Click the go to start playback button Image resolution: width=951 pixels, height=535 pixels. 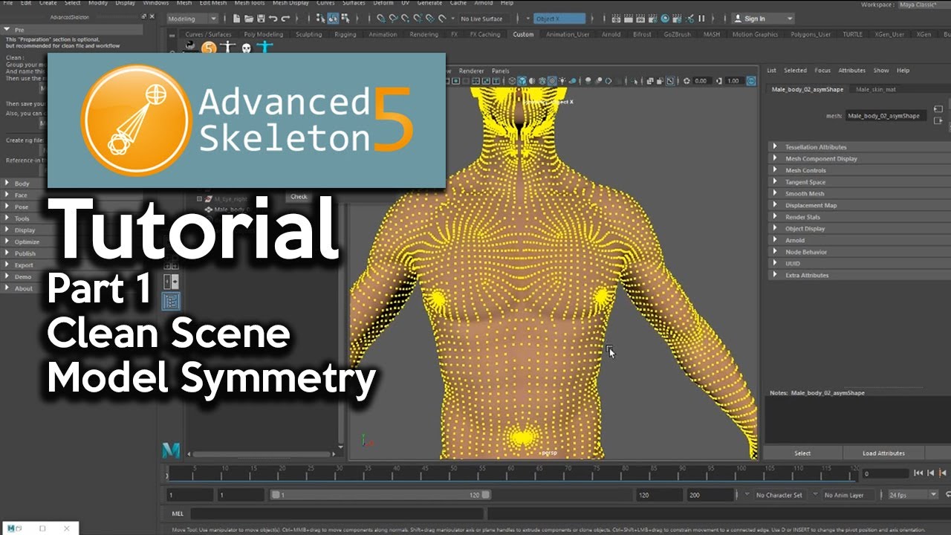point(918,473)
